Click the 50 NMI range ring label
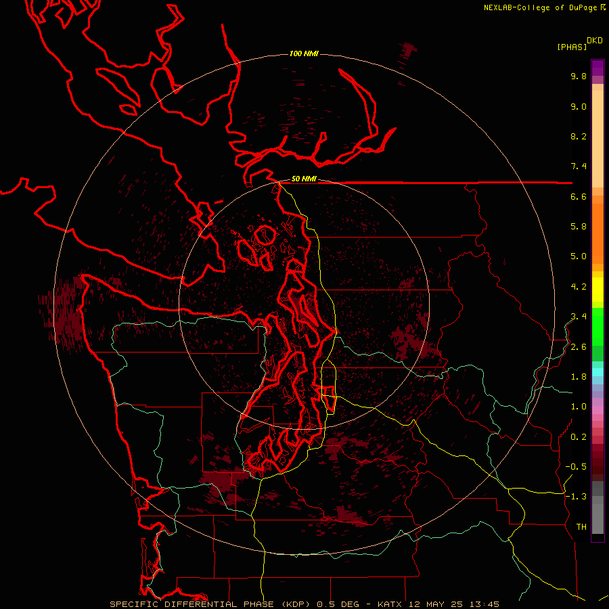Image resolution: width=609 pixels, height=609 pixels. click(304, 179)
